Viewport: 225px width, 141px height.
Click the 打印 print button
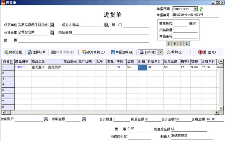(x=148, y=52)
